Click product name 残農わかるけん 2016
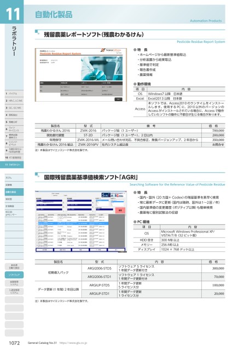 [x=55, y=131]
